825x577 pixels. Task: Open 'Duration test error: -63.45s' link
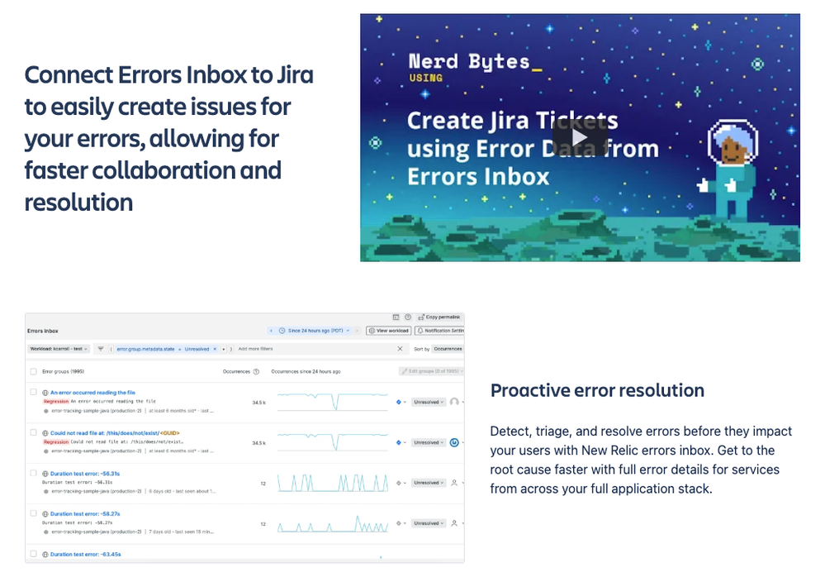click(85, 555)
